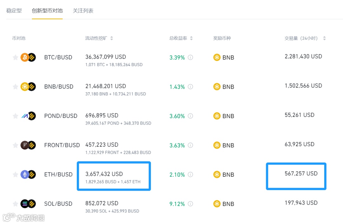The image size is (343, 224).
Task: Click 24h volume 1,502,566 USD
Action: [303, 86]
